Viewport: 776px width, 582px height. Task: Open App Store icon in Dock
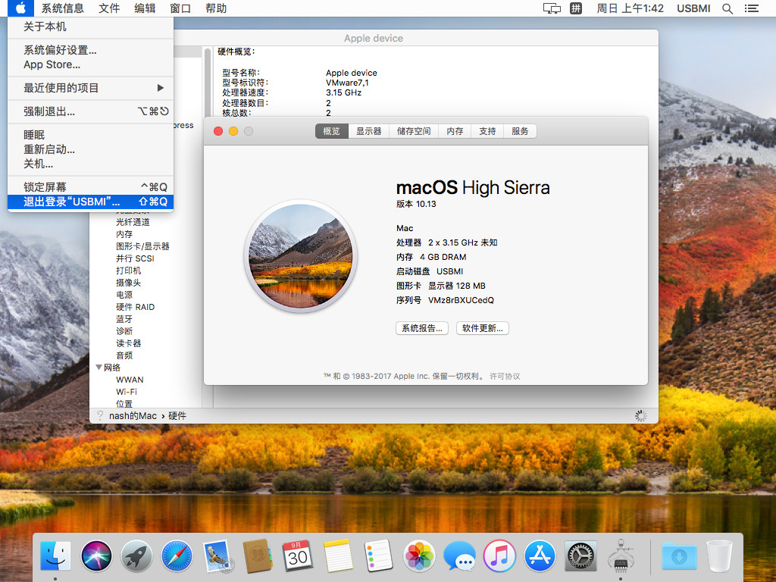point(540,555)
